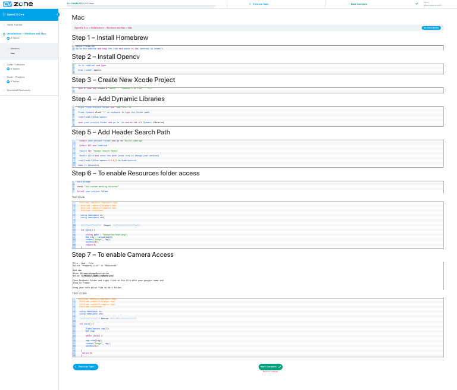Click the Installations section status icon
Screen dimensions: 457x390
pyautogui.click(x=2, y=34)
